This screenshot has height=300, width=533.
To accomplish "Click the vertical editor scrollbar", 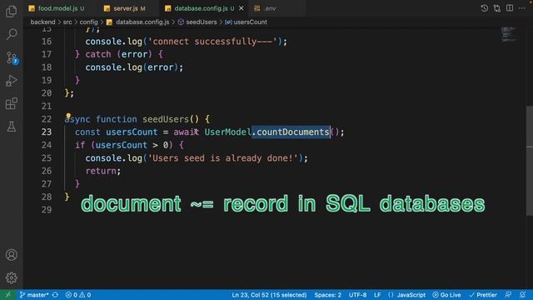I will click(x=530, y=161).
